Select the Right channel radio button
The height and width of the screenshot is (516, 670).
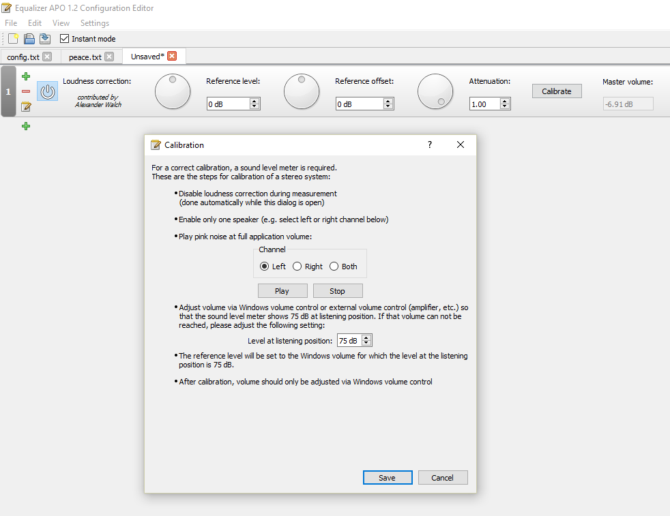(x=297, y=267)
